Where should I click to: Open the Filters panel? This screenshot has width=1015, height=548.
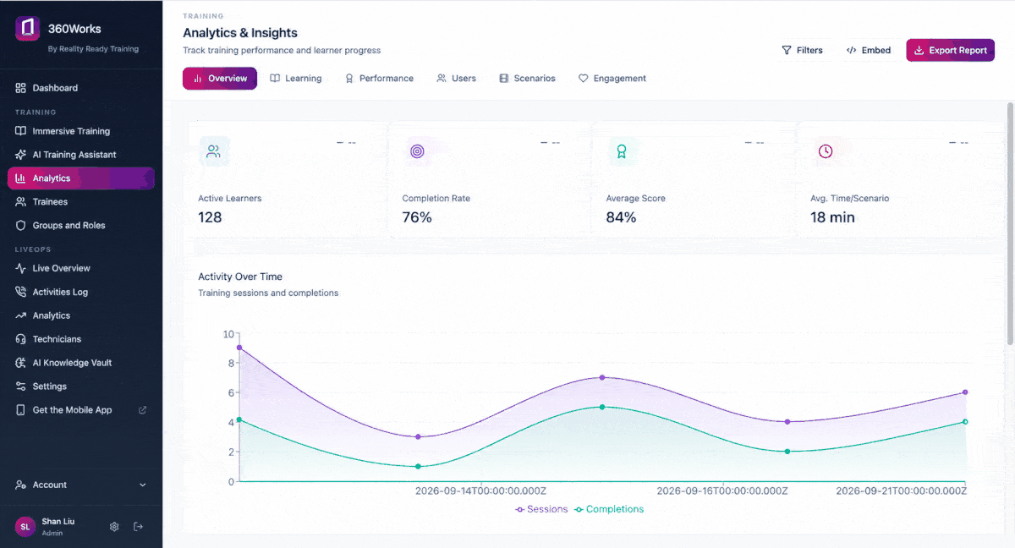tap(802, 50)
